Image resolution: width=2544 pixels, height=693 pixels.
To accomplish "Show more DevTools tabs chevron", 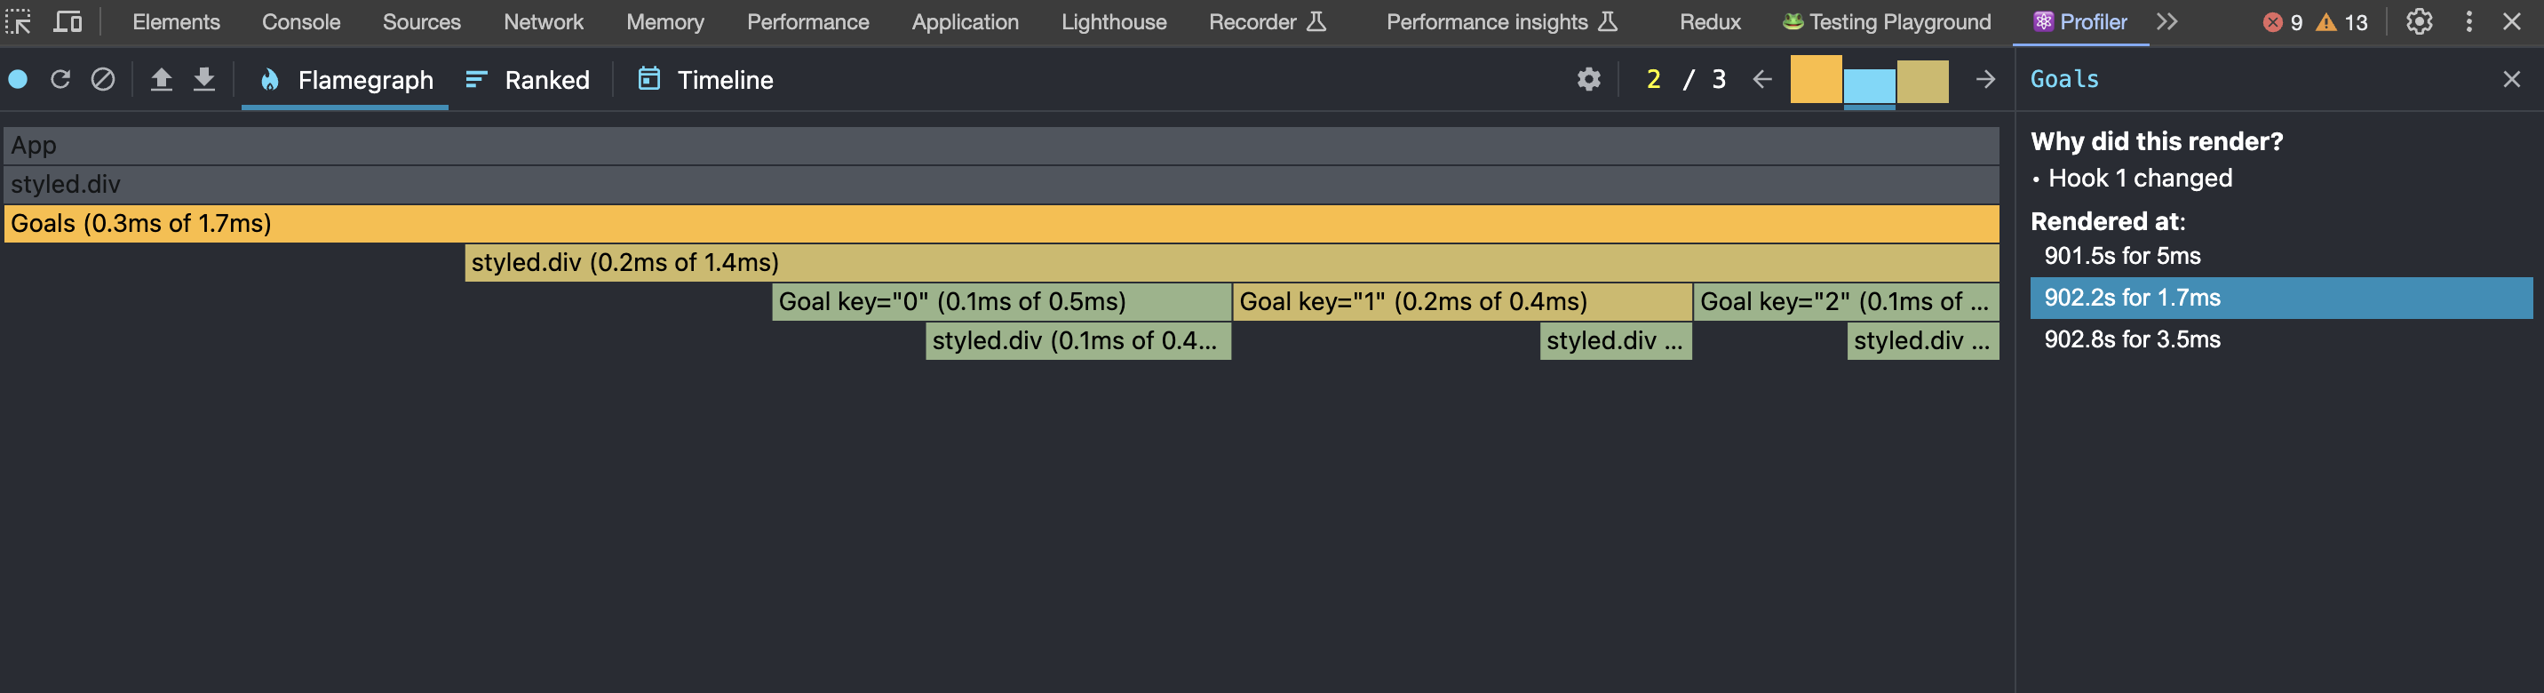I will 2166,21.
